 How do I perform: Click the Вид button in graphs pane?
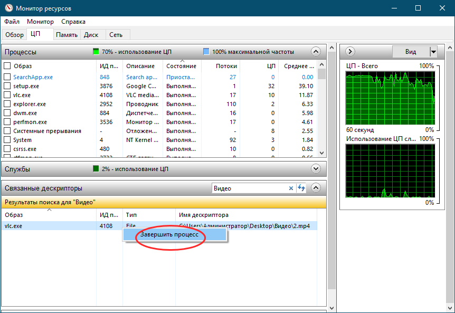(410, 52)
